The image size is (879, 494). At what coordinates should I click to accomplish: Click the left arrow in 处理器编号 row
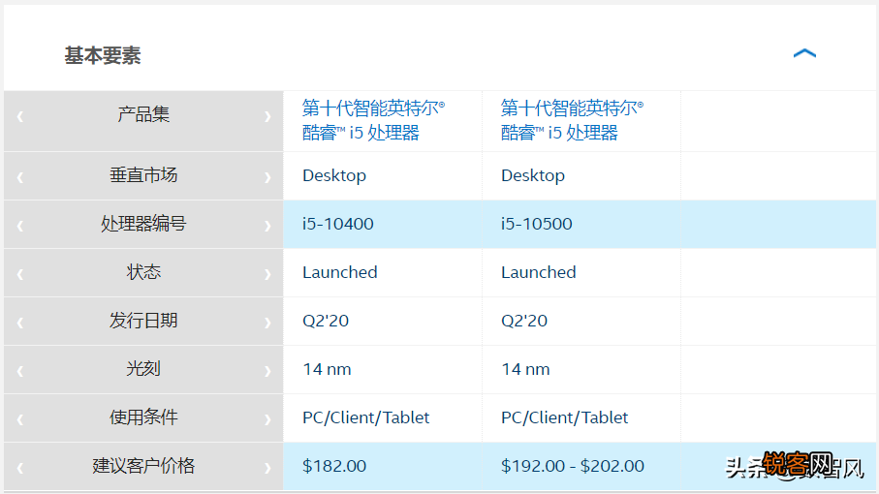pos(20,226)
